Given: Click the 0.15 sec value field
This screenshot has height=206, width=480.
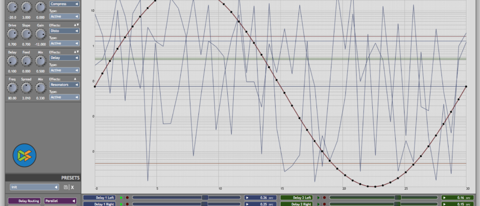Looking at the screenshot, I should 457,204.
